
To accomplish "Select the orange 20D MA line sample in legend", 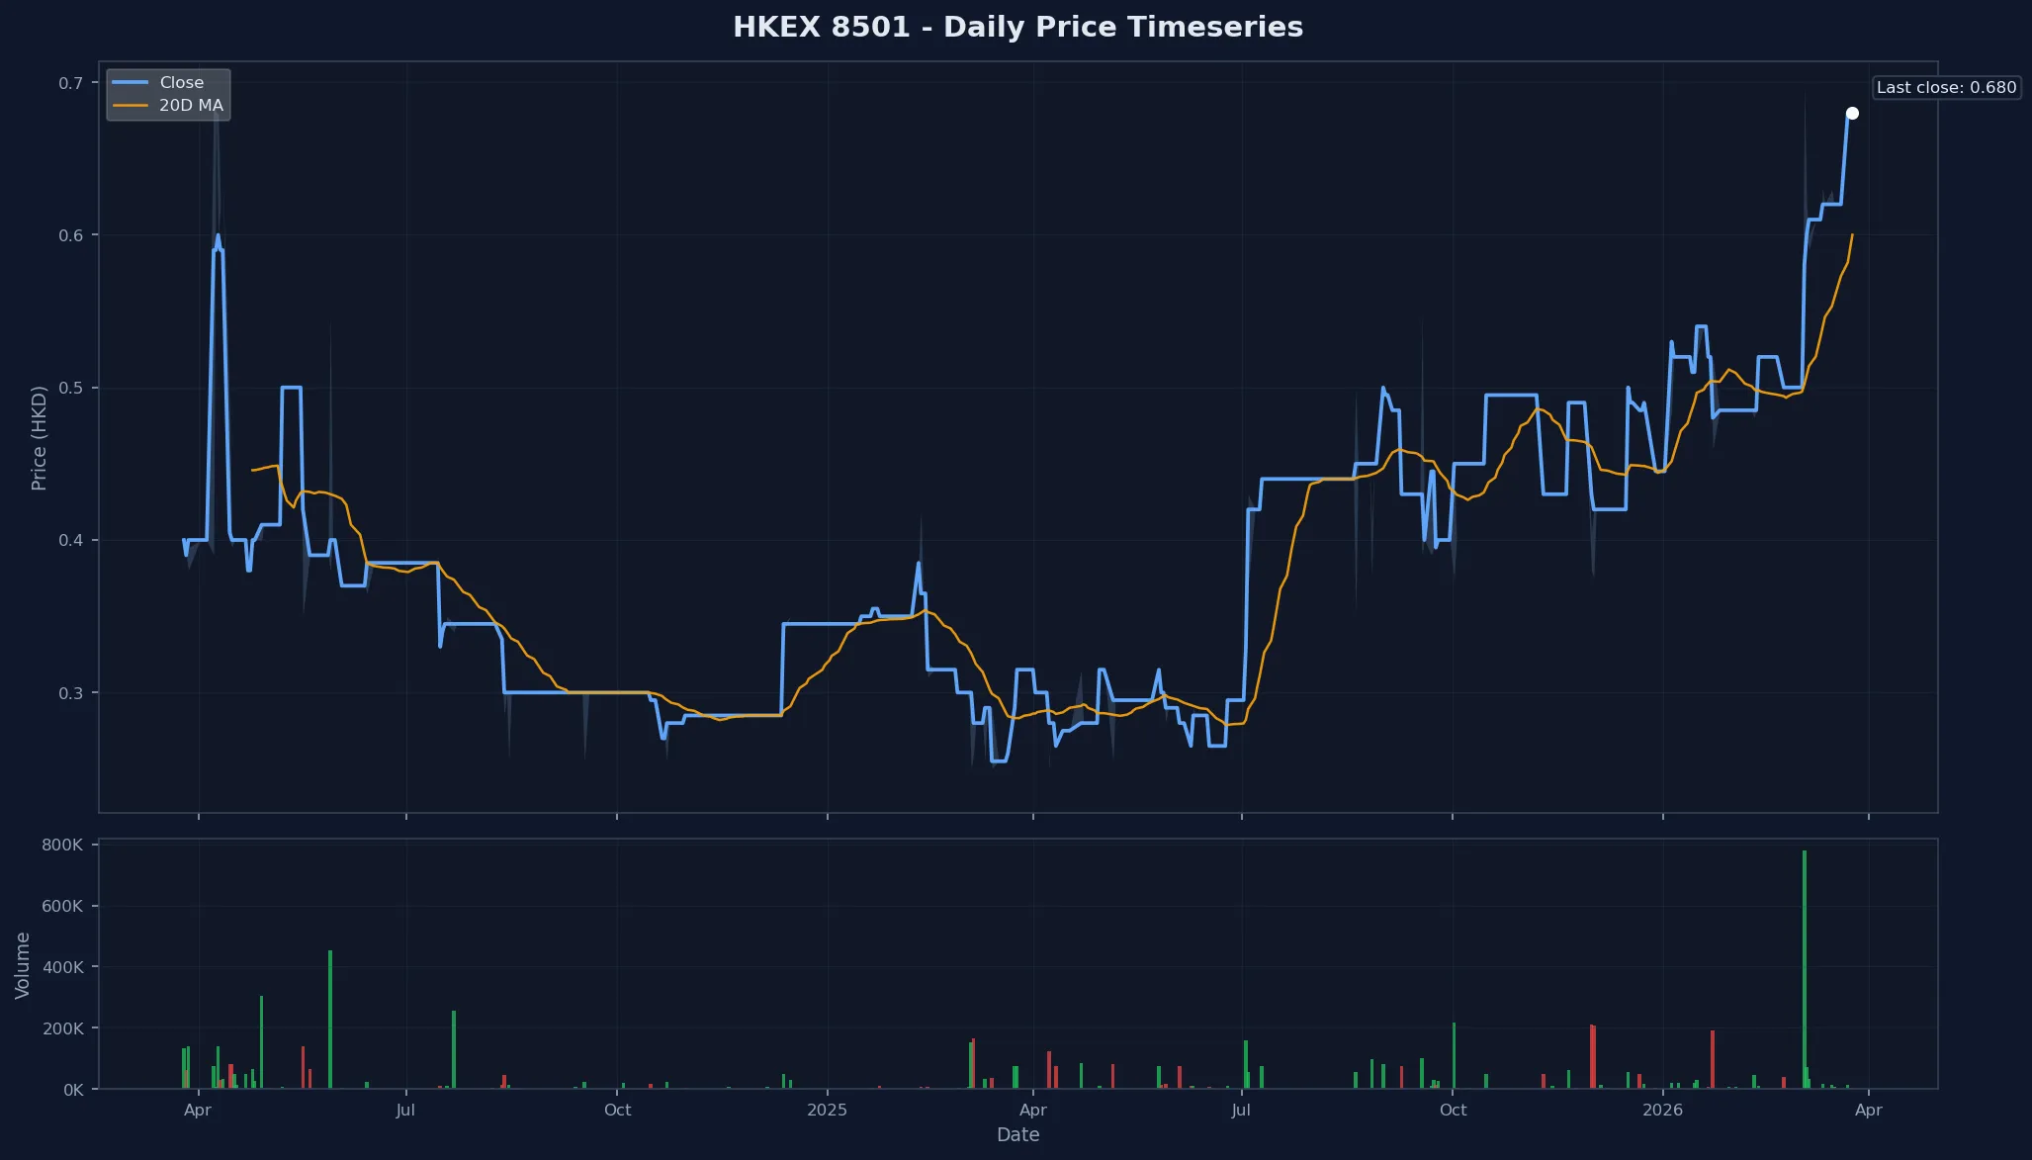I will coord(133,105).
